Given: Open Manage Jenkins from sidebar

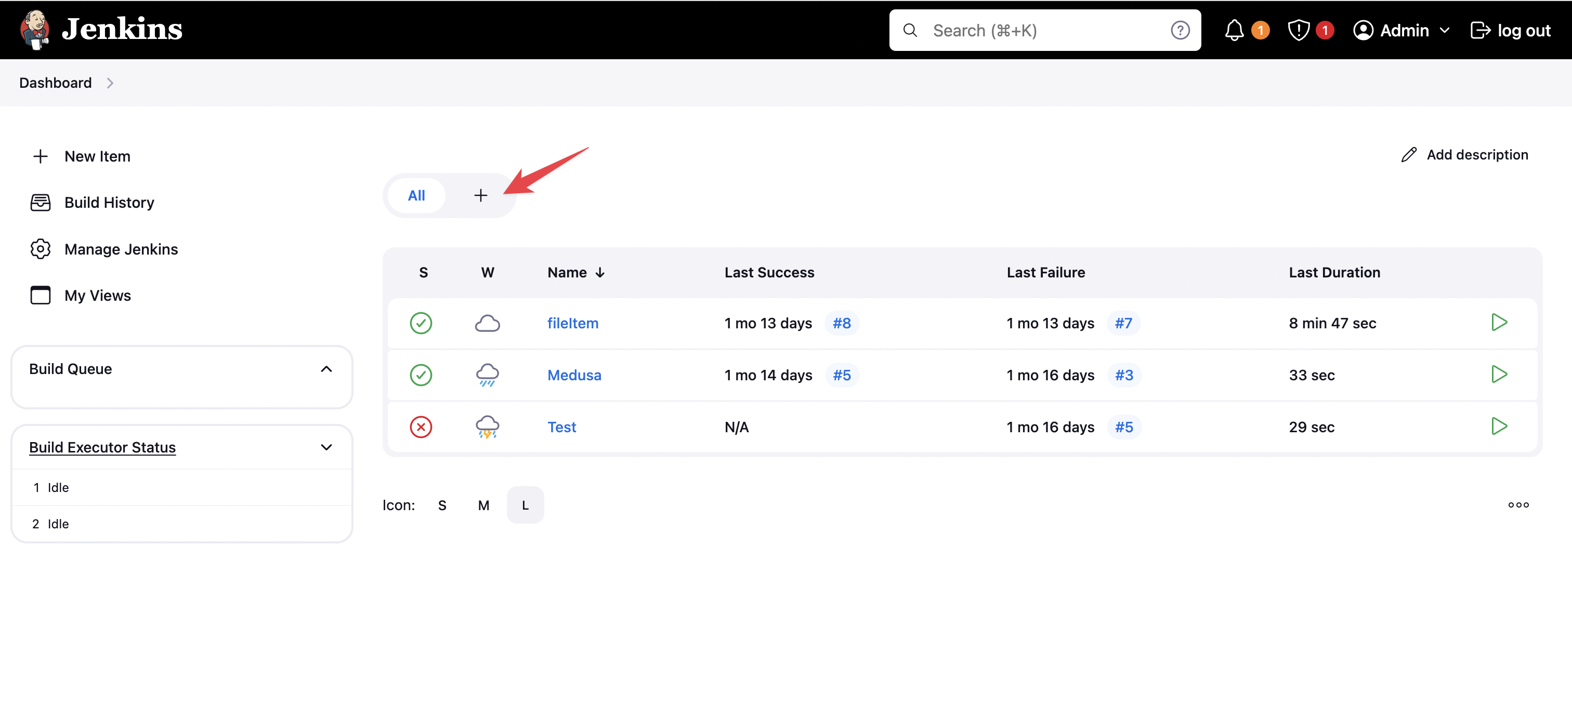Looking at the screenshot, I should tap(120, 248).
